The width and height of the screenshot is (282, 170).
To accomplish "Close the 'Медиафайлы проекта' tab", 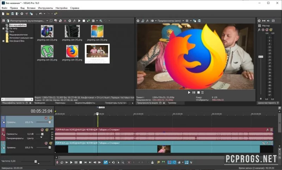I will pos(30,103).
